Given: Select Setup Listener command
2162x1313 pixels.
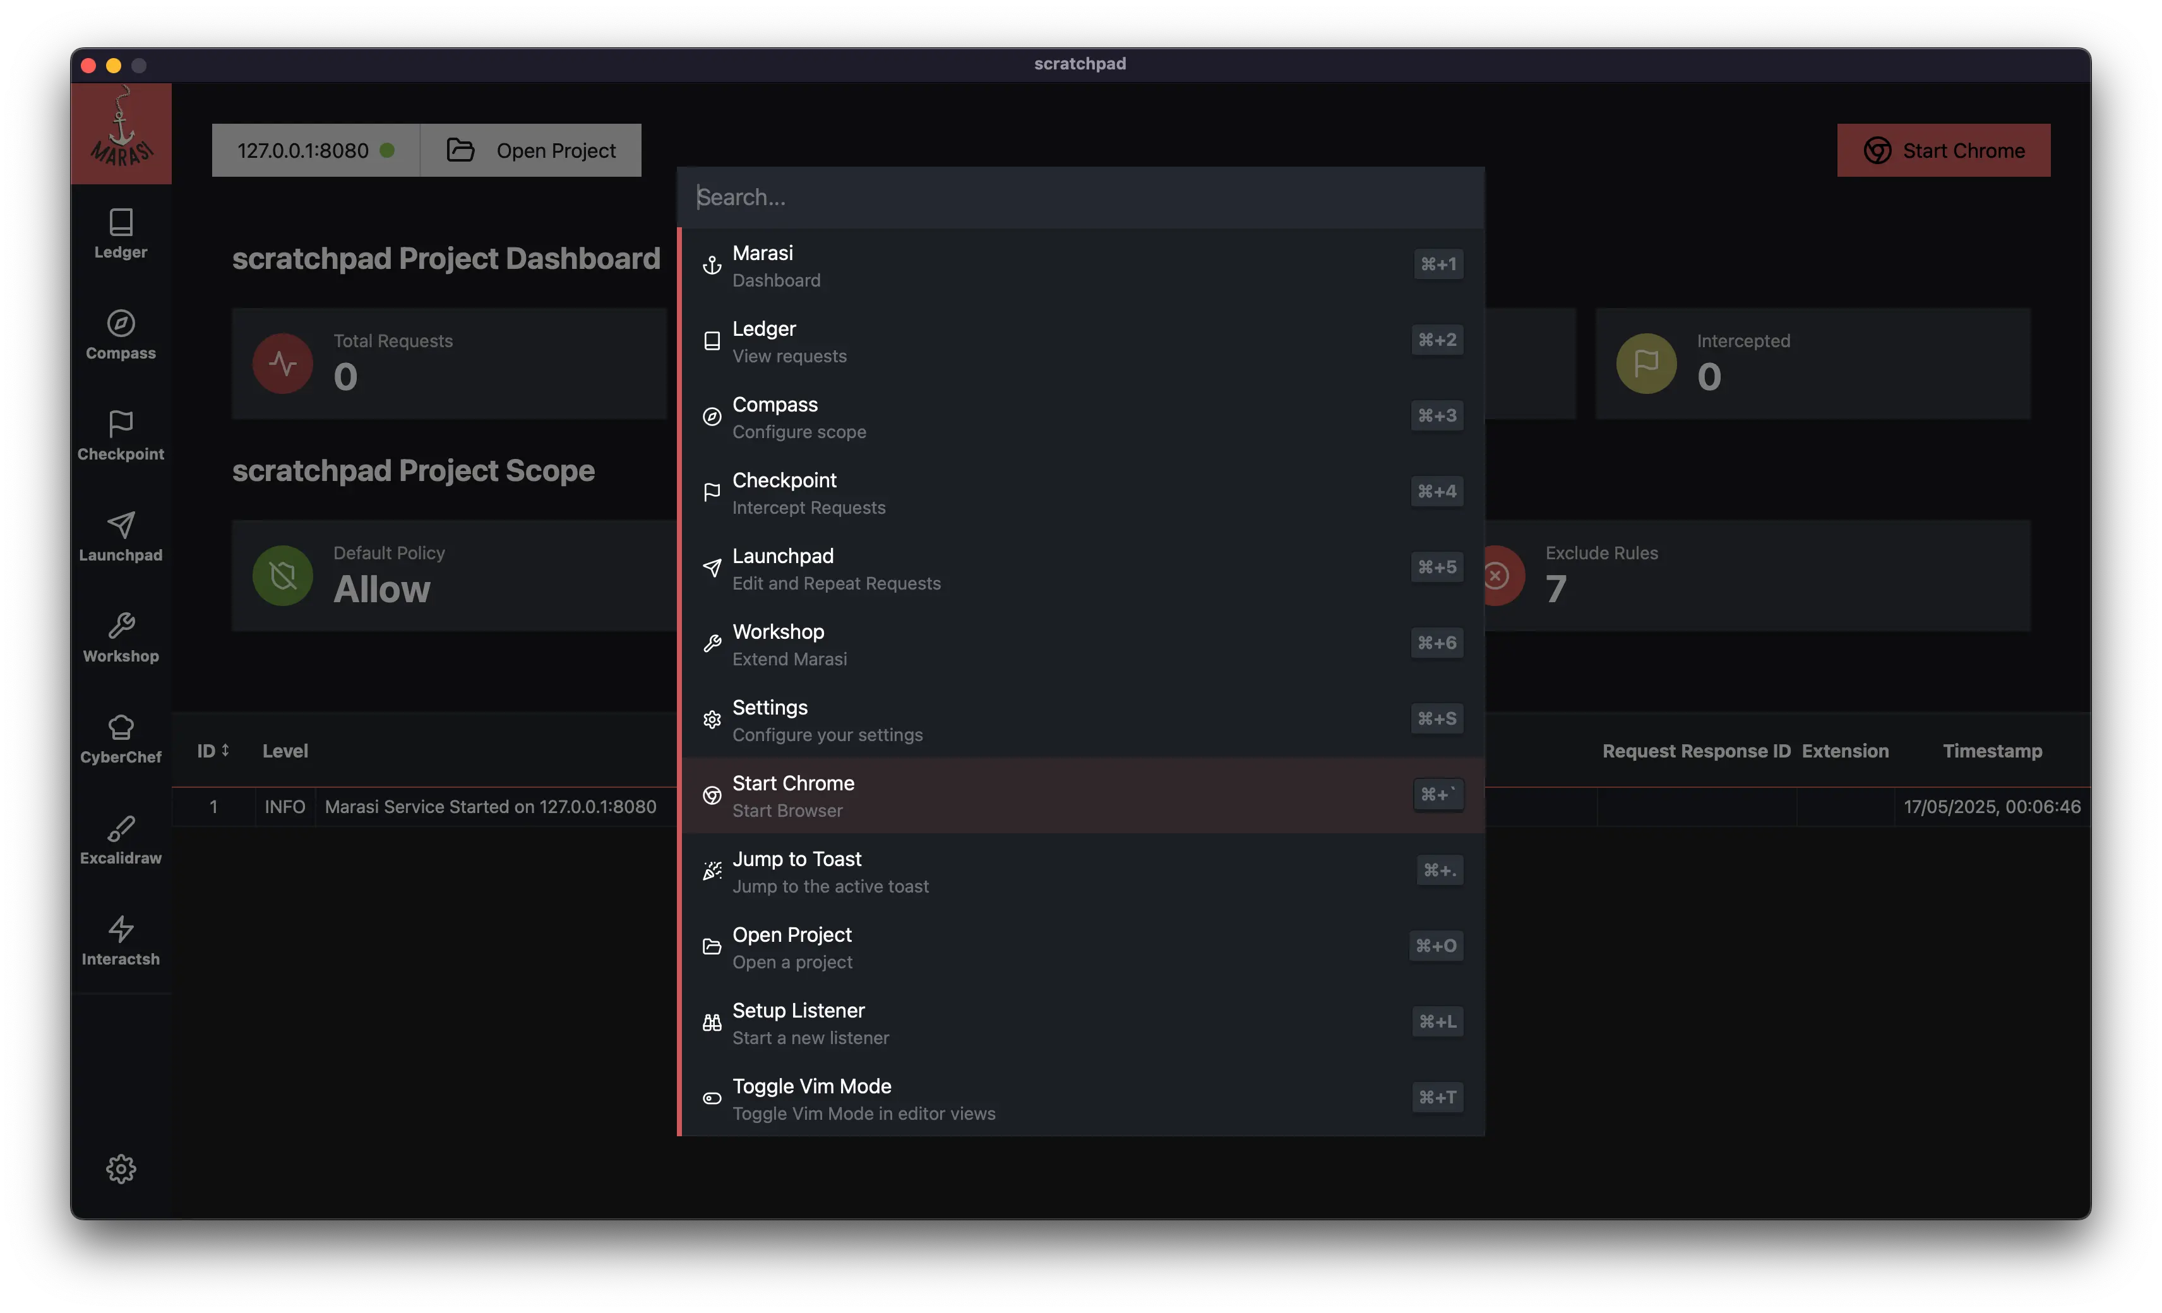Looking at the screenshot, I should (x=1083, y=1023).
